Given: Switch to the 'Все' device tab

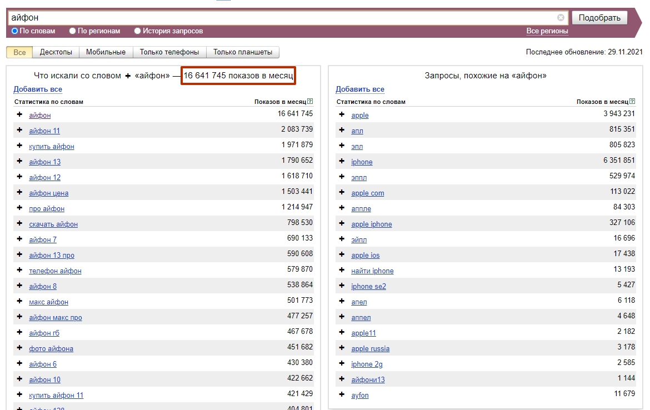Looking at the screenshot, I should point(19,52).
